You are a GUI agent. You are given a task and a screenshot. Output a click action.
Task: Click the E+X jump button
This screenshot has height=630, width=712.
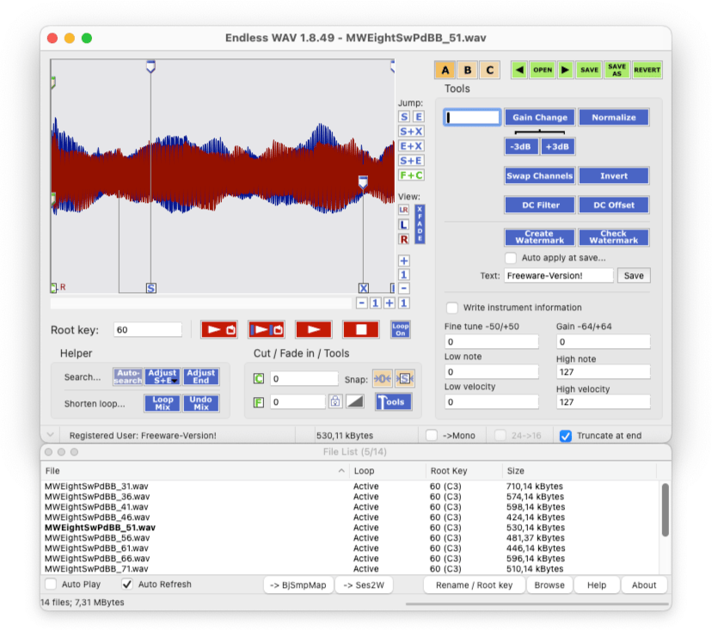(x=411, y=146)
